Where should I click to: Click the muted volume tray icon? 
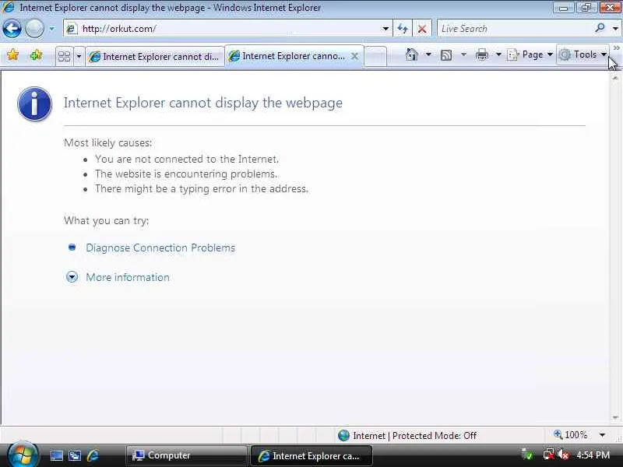(x=563, y=455)
